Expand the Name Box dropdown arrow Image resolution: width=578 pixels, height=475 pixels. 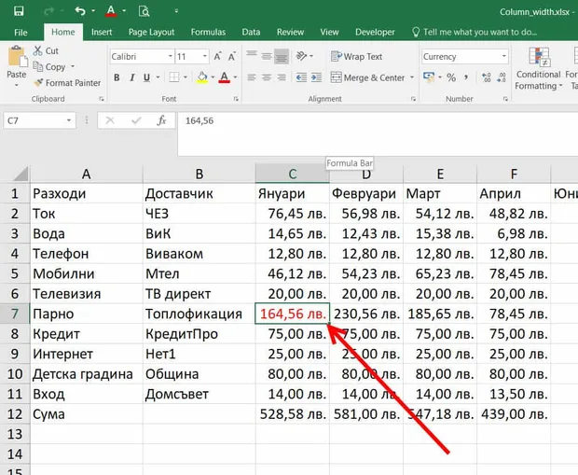[69, 120]
